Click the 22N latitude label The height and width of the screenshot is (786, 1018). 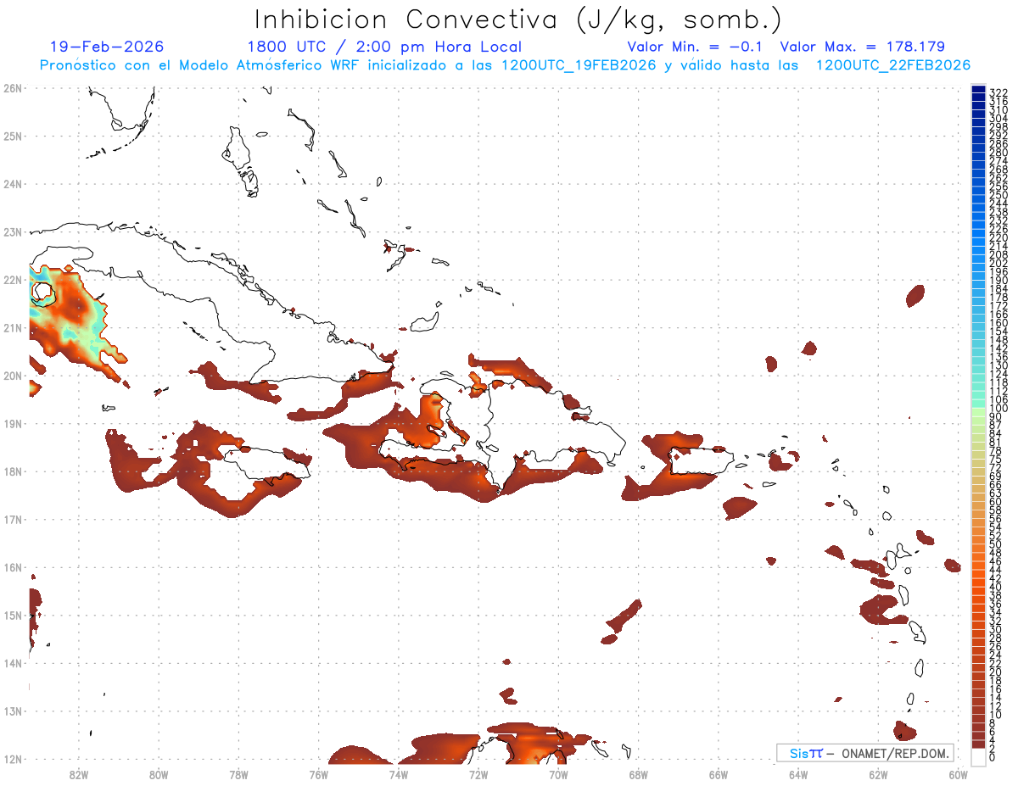coord(13,279)
